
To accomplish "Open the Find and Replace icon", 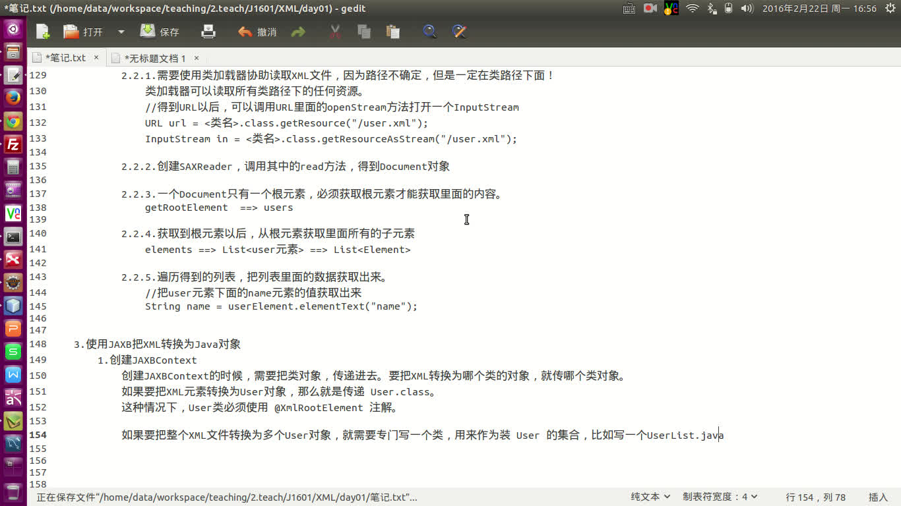I will [x=460, y=31].
